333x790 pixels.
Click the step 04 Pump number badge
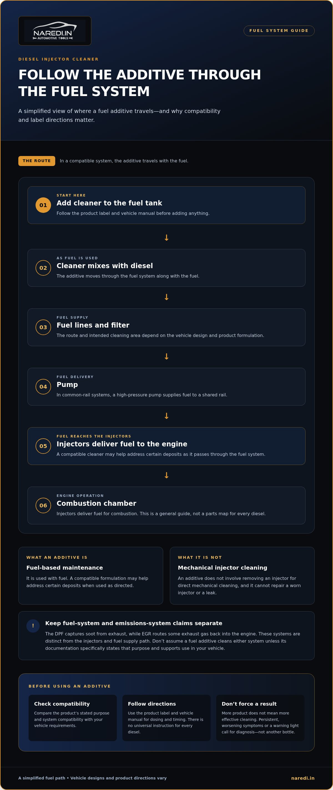click(43, 387)
